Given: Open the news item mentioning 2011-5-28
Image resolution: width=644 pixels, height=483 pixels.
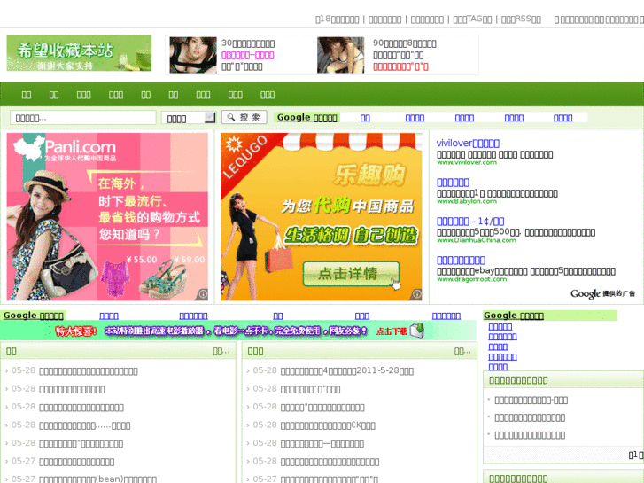Looking at the screenshot, I should coord(346,370).
